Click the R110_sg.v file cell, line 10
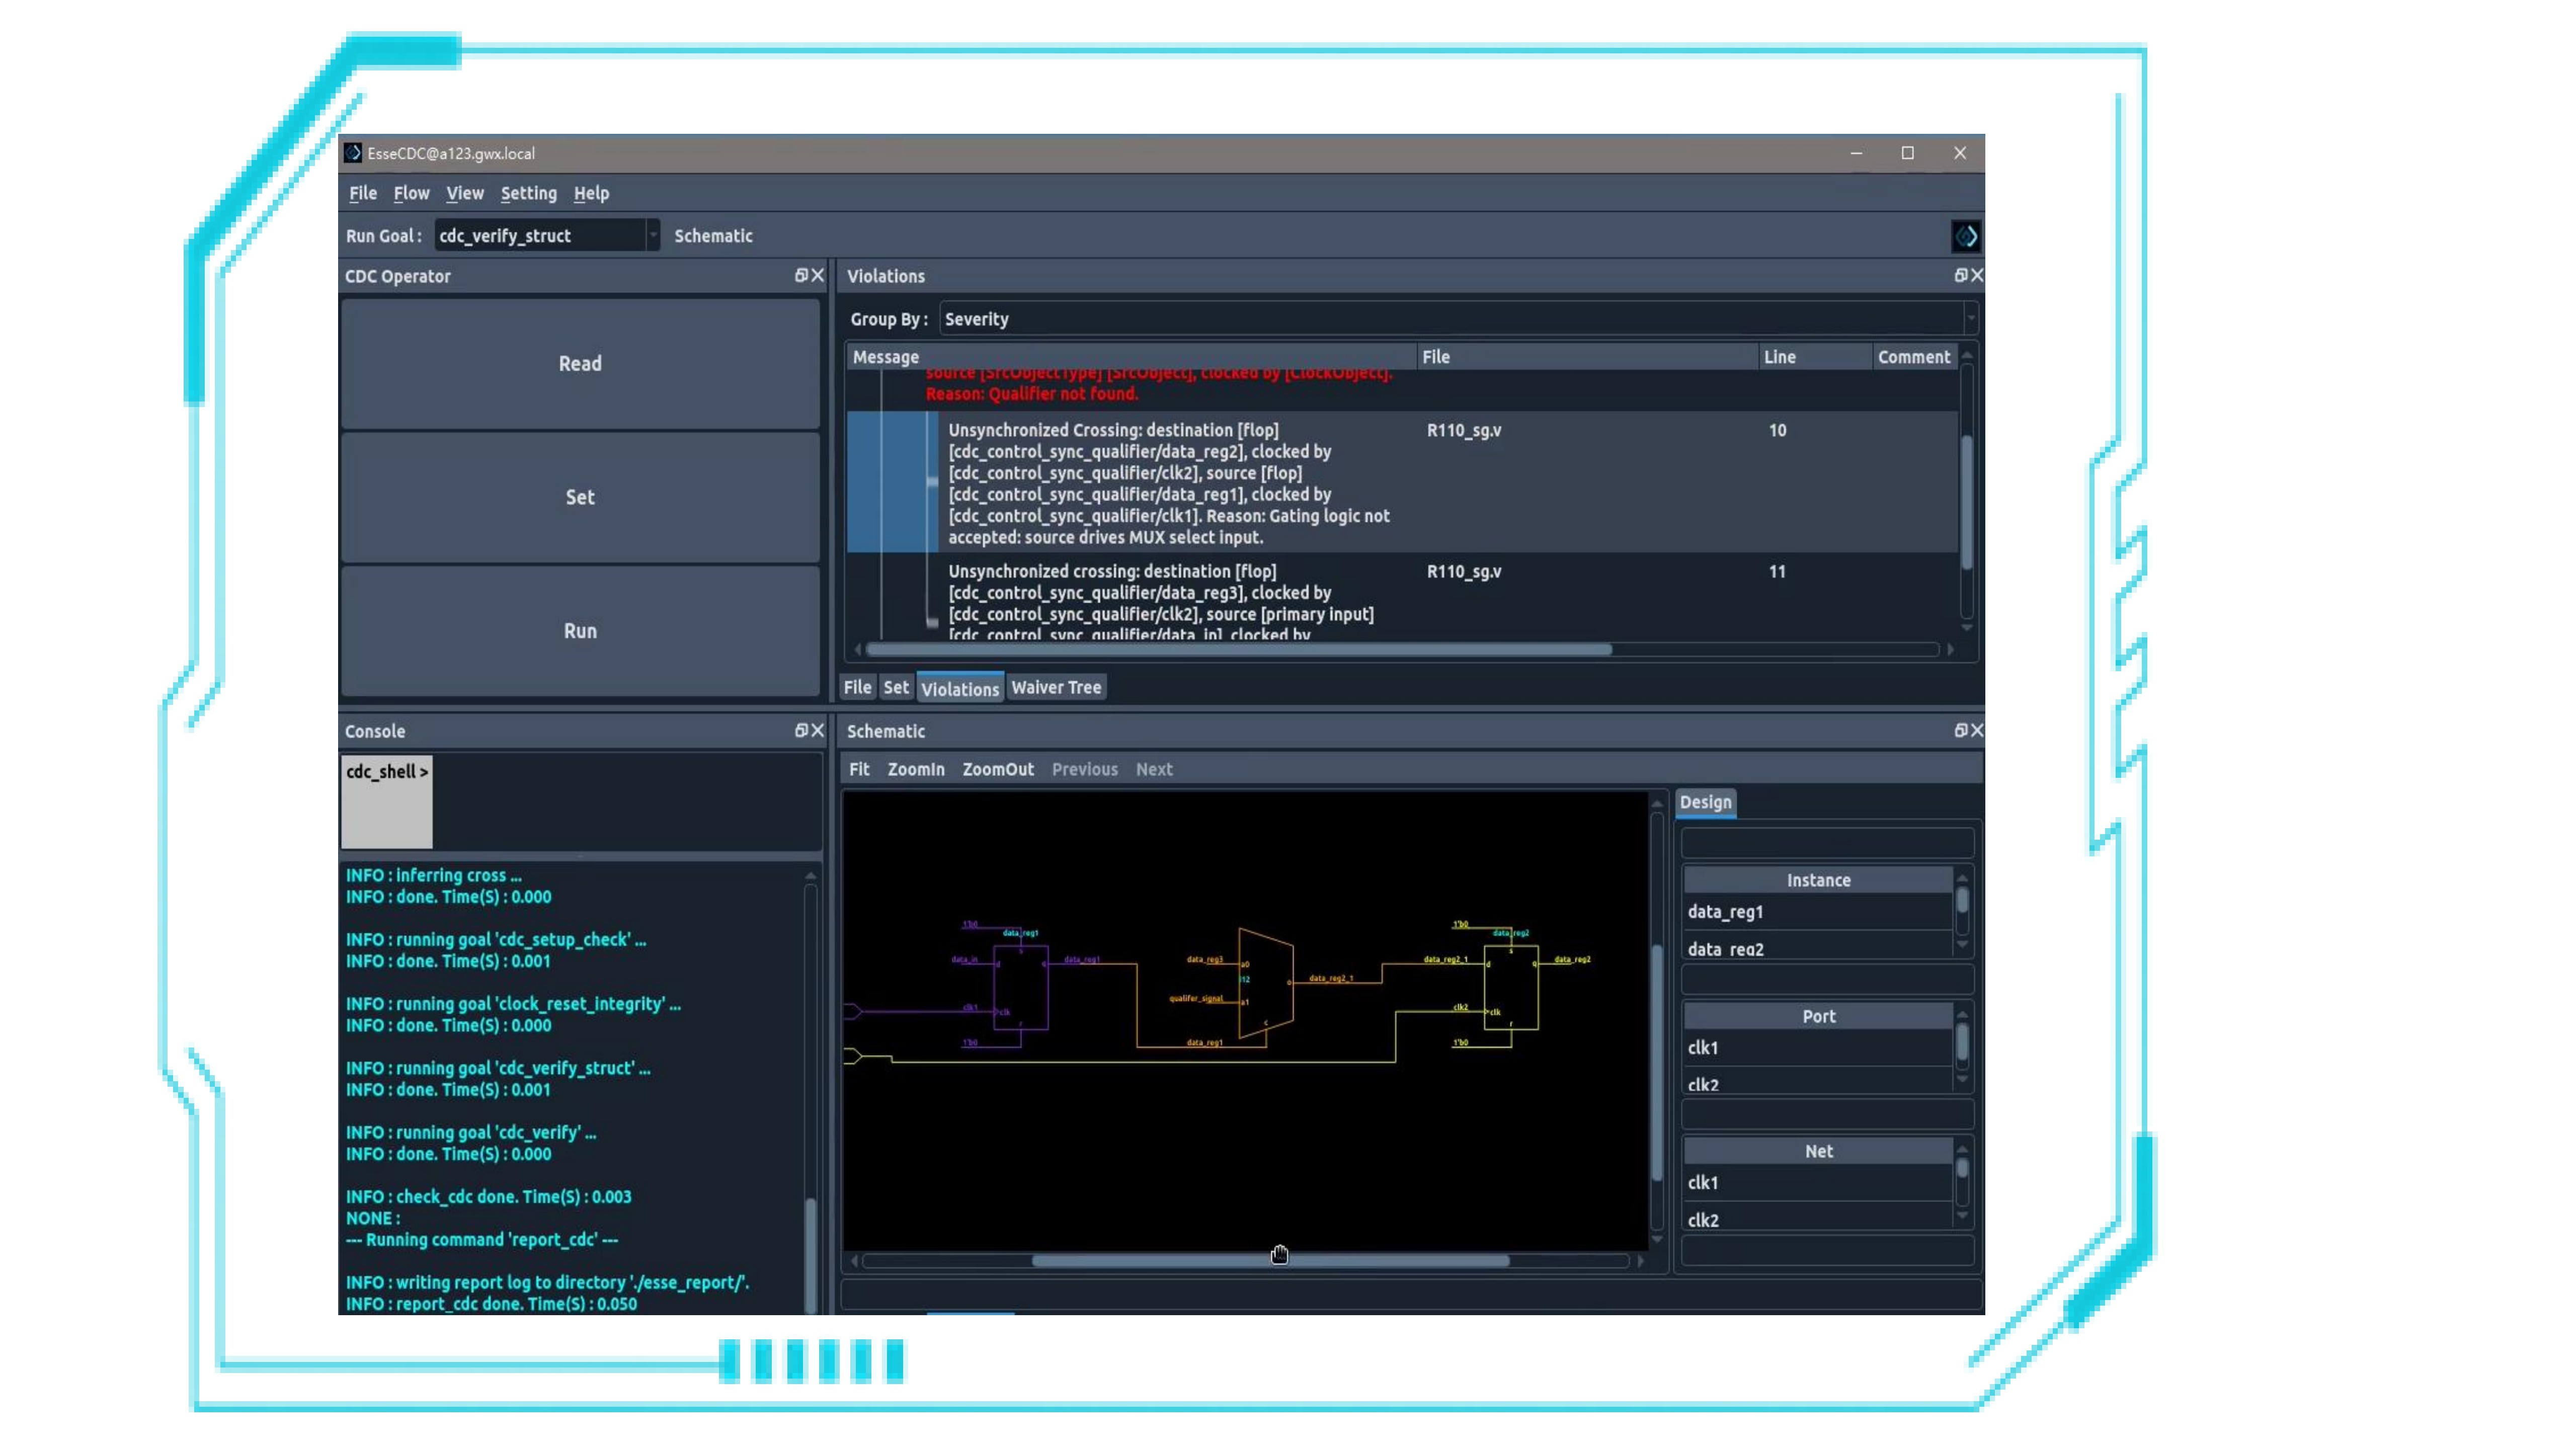The width and height of the screenshot is (2576, 1449). 1464,430
